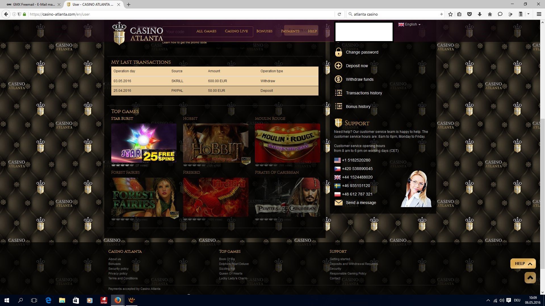Bookmark this page with the star icon

click(x=450, y=14)
